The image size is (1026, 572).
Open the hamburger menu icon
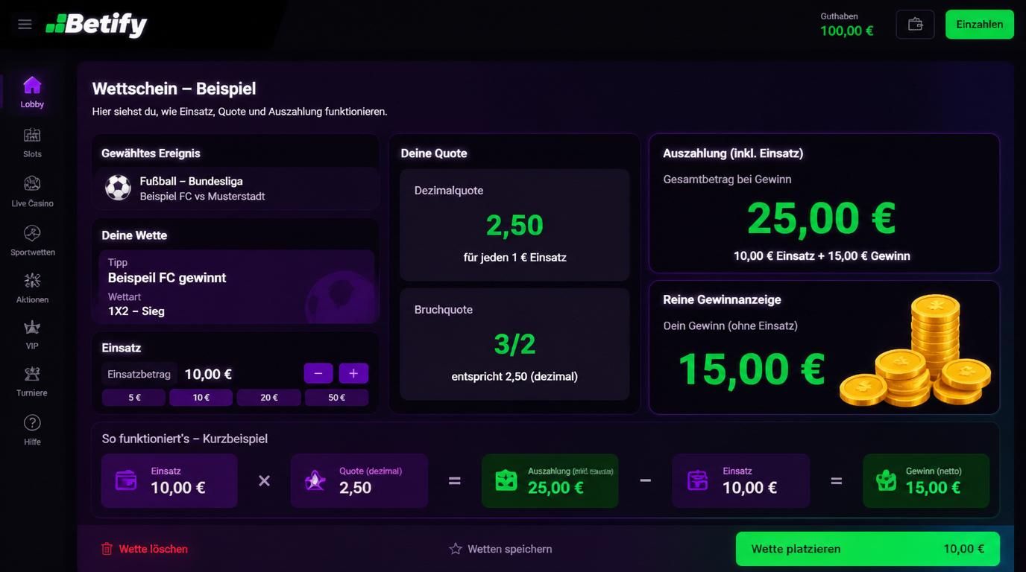[25, 24]
